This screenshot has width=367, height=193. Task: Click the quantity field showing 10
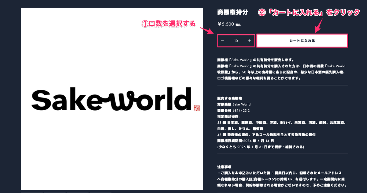(x=236, y=41)
